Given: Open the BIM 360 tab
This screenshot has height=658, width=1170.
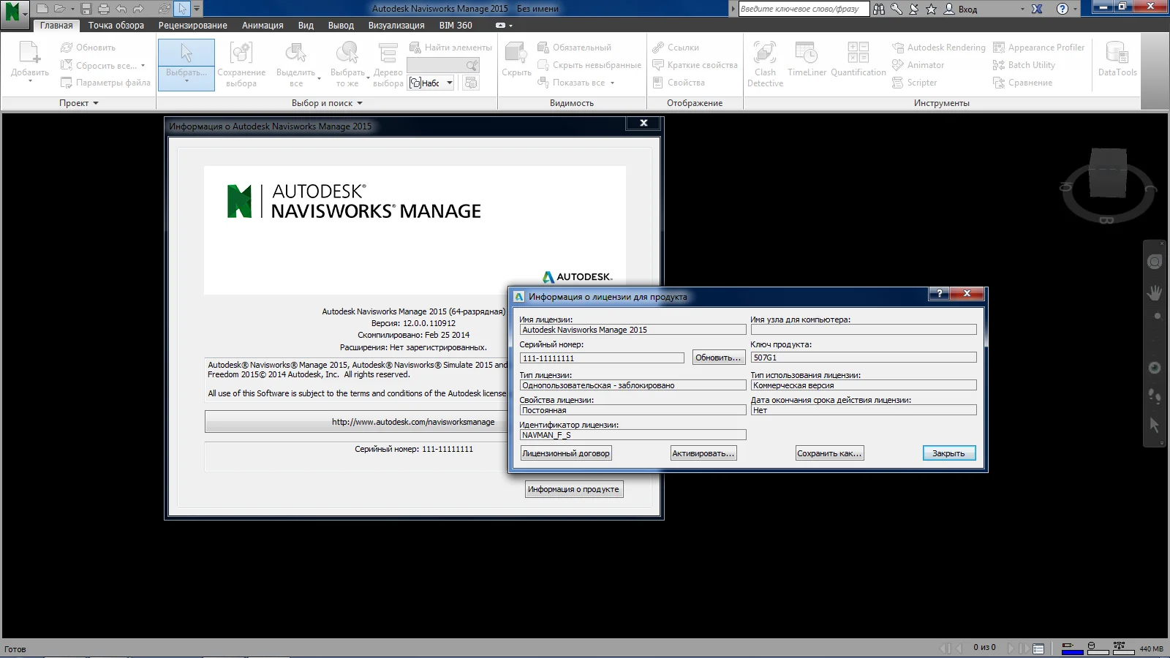Looking at the screenshot, I should 456,26.
